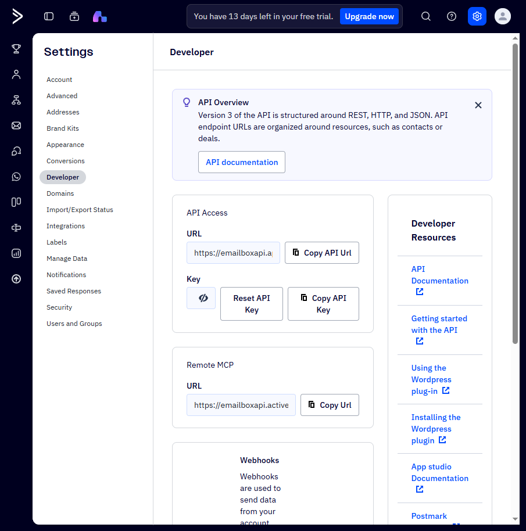
Task: Toggle the sidebar panel icon
Action: pyautogui.click(x=49, y=16)
